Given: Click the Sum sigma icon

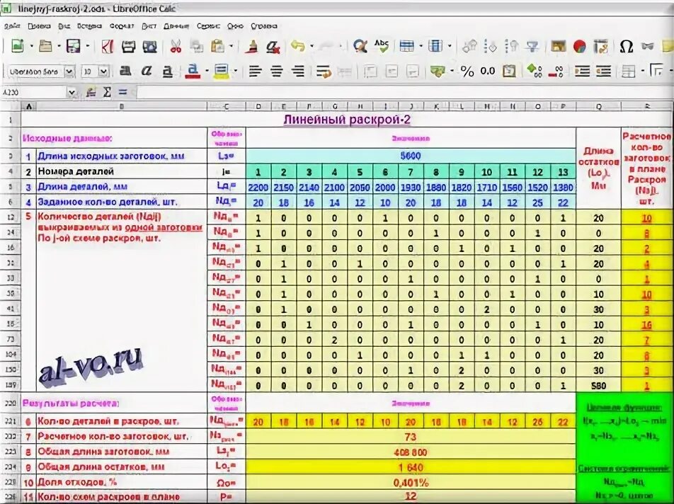Looking at the screenshot, I should pos(107,92).
